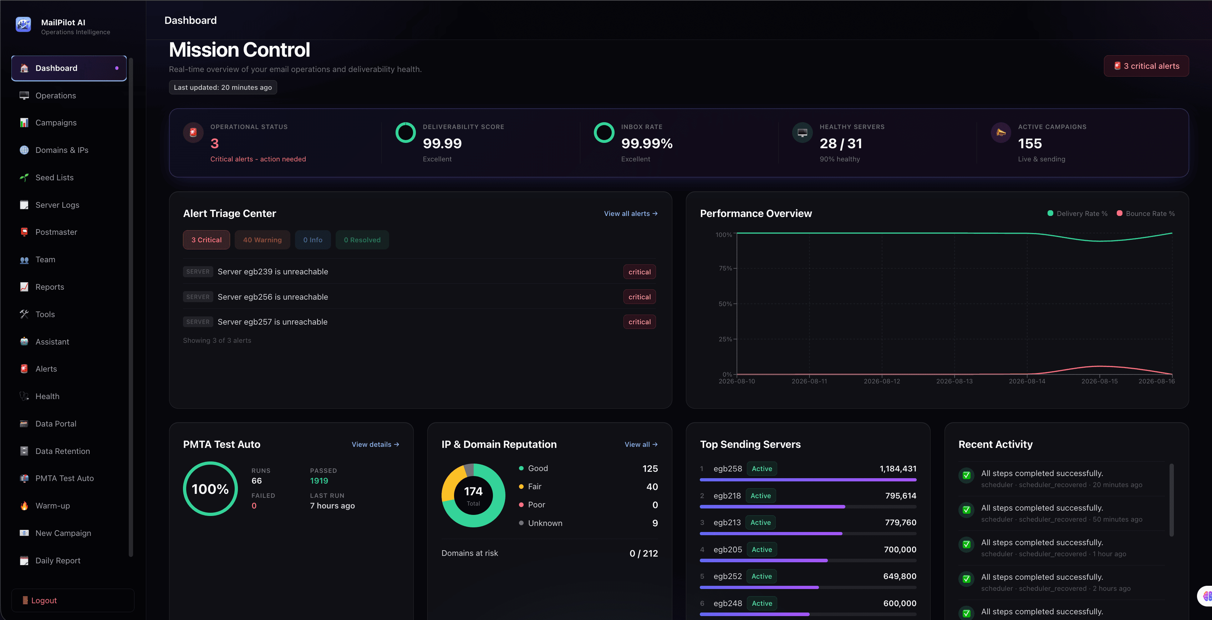Open Data Retention via its cabinet icon

[25, 451]
